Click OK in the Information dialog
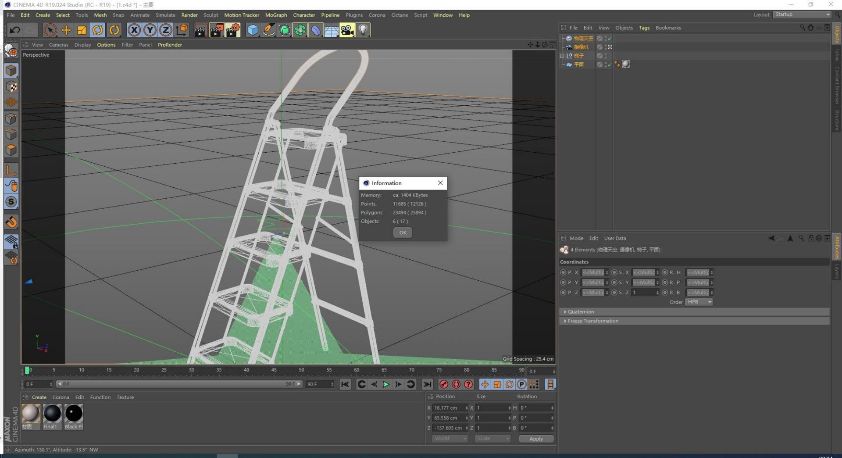The image size is (842, 458). point(403,233)
